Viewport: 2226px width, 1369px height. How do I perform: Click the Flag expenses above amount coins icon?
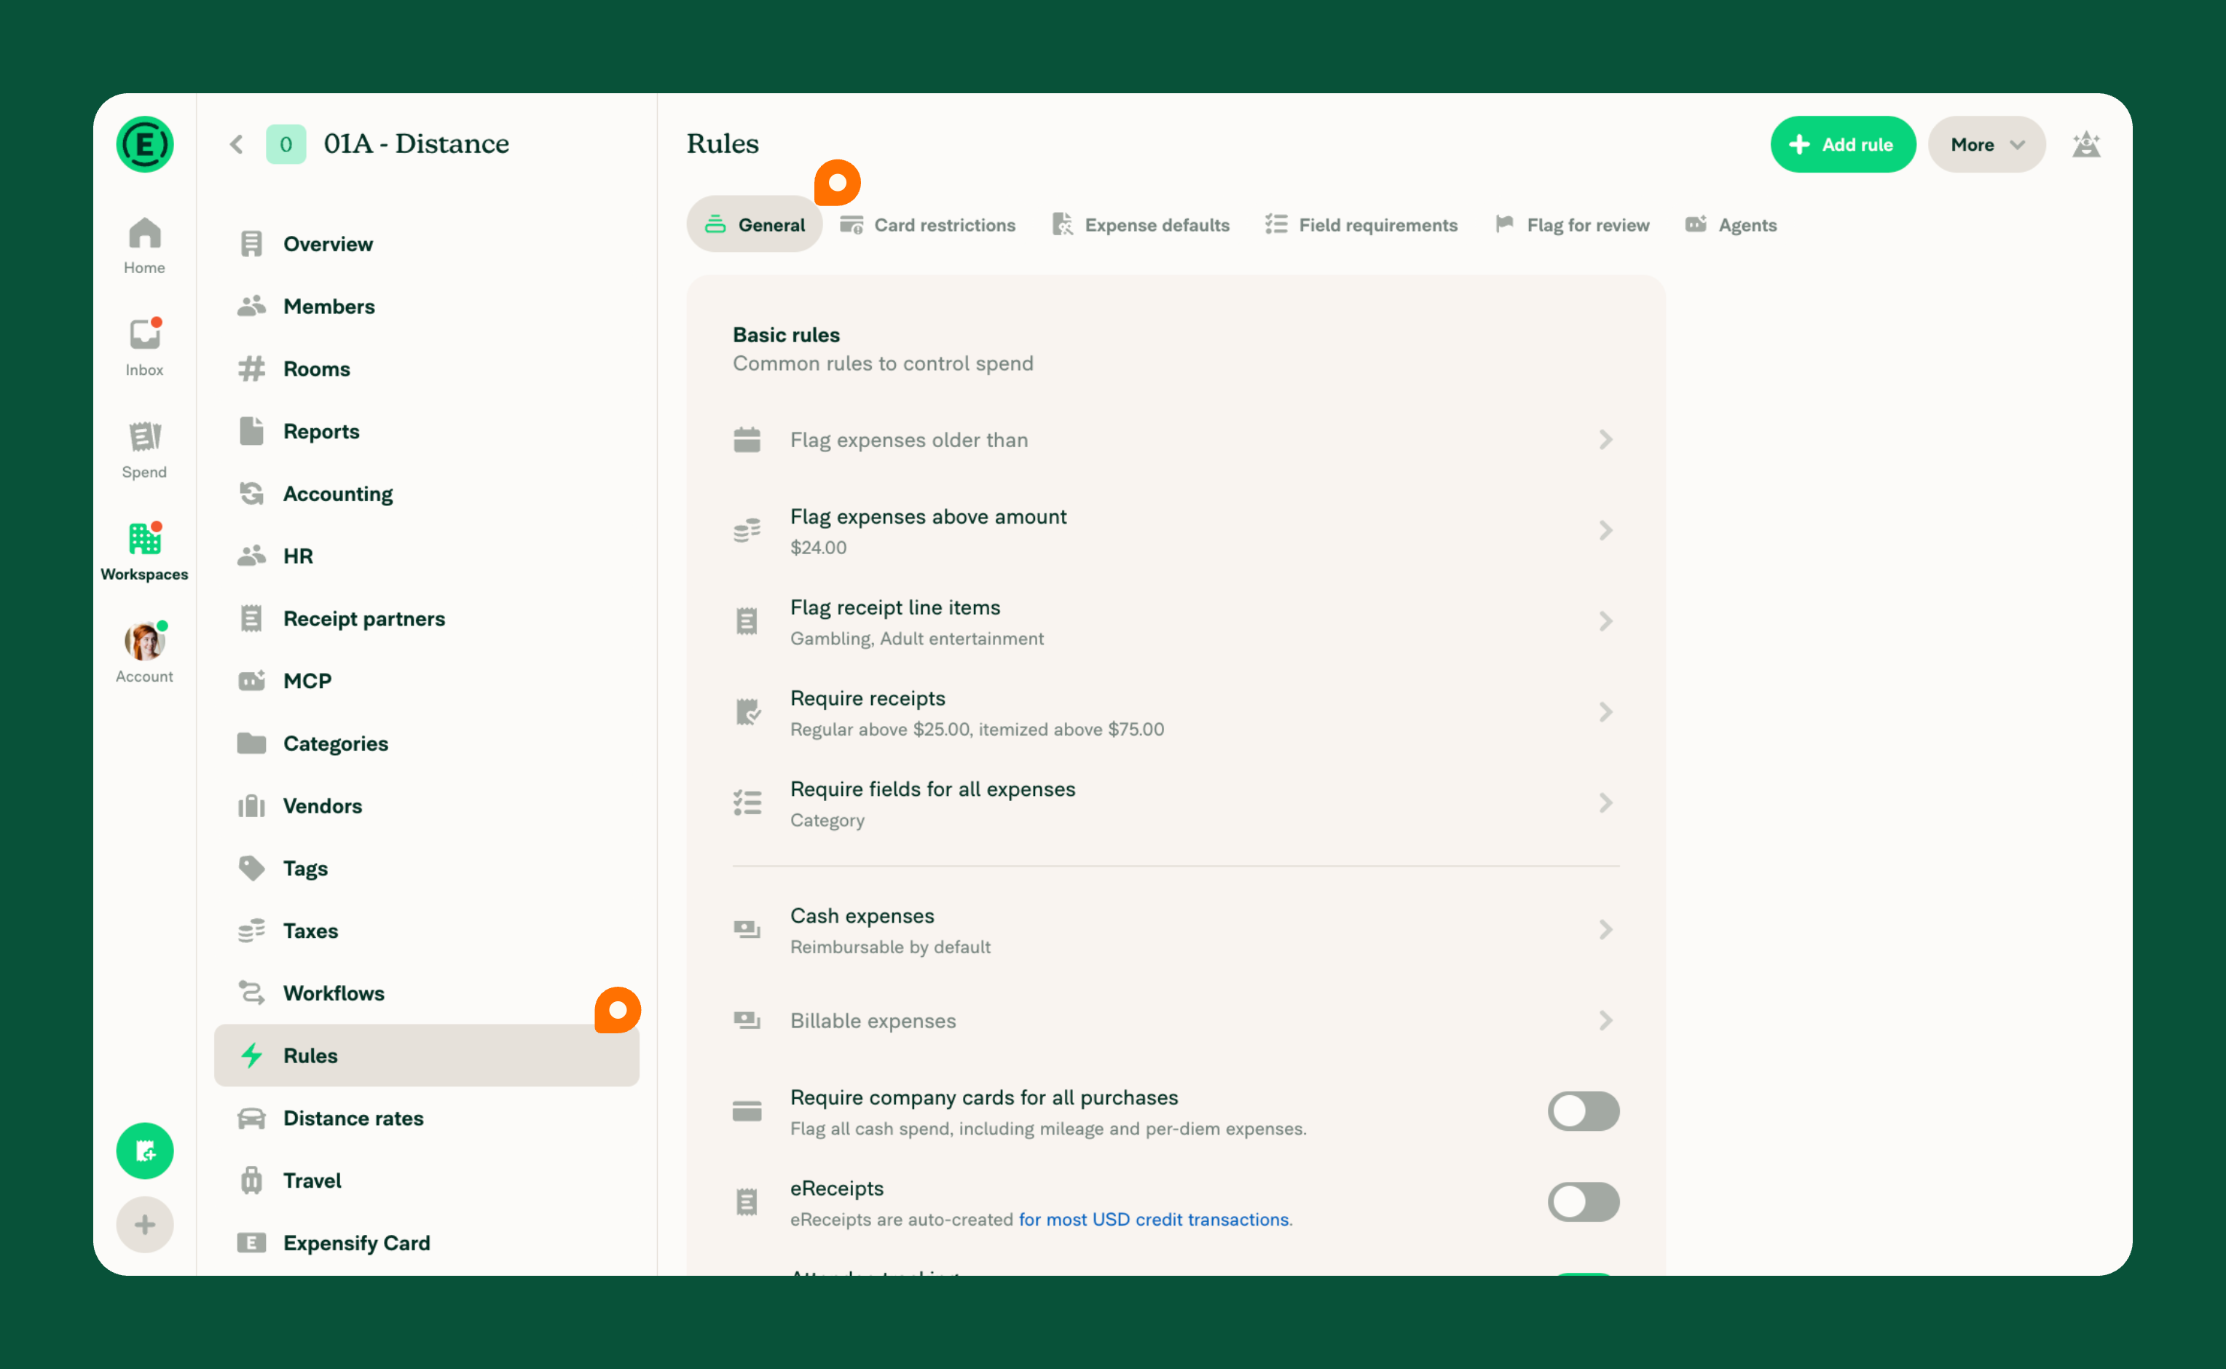tap(747, 531)
